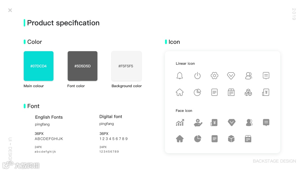Click 'pingfang' under English Fonts
The width and height of the screenshot is (304, 171).
click(x=42, y=124)
